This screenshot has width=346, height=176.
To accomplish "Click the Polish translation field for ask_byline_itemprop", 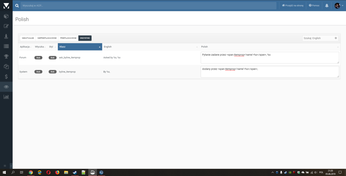I will (x=270, y=57).
